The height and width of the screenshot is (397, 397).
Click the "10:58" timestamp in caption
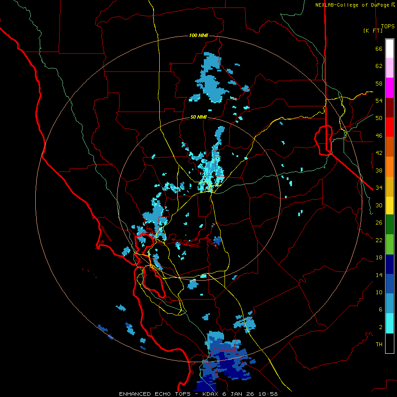pos(268,394)
